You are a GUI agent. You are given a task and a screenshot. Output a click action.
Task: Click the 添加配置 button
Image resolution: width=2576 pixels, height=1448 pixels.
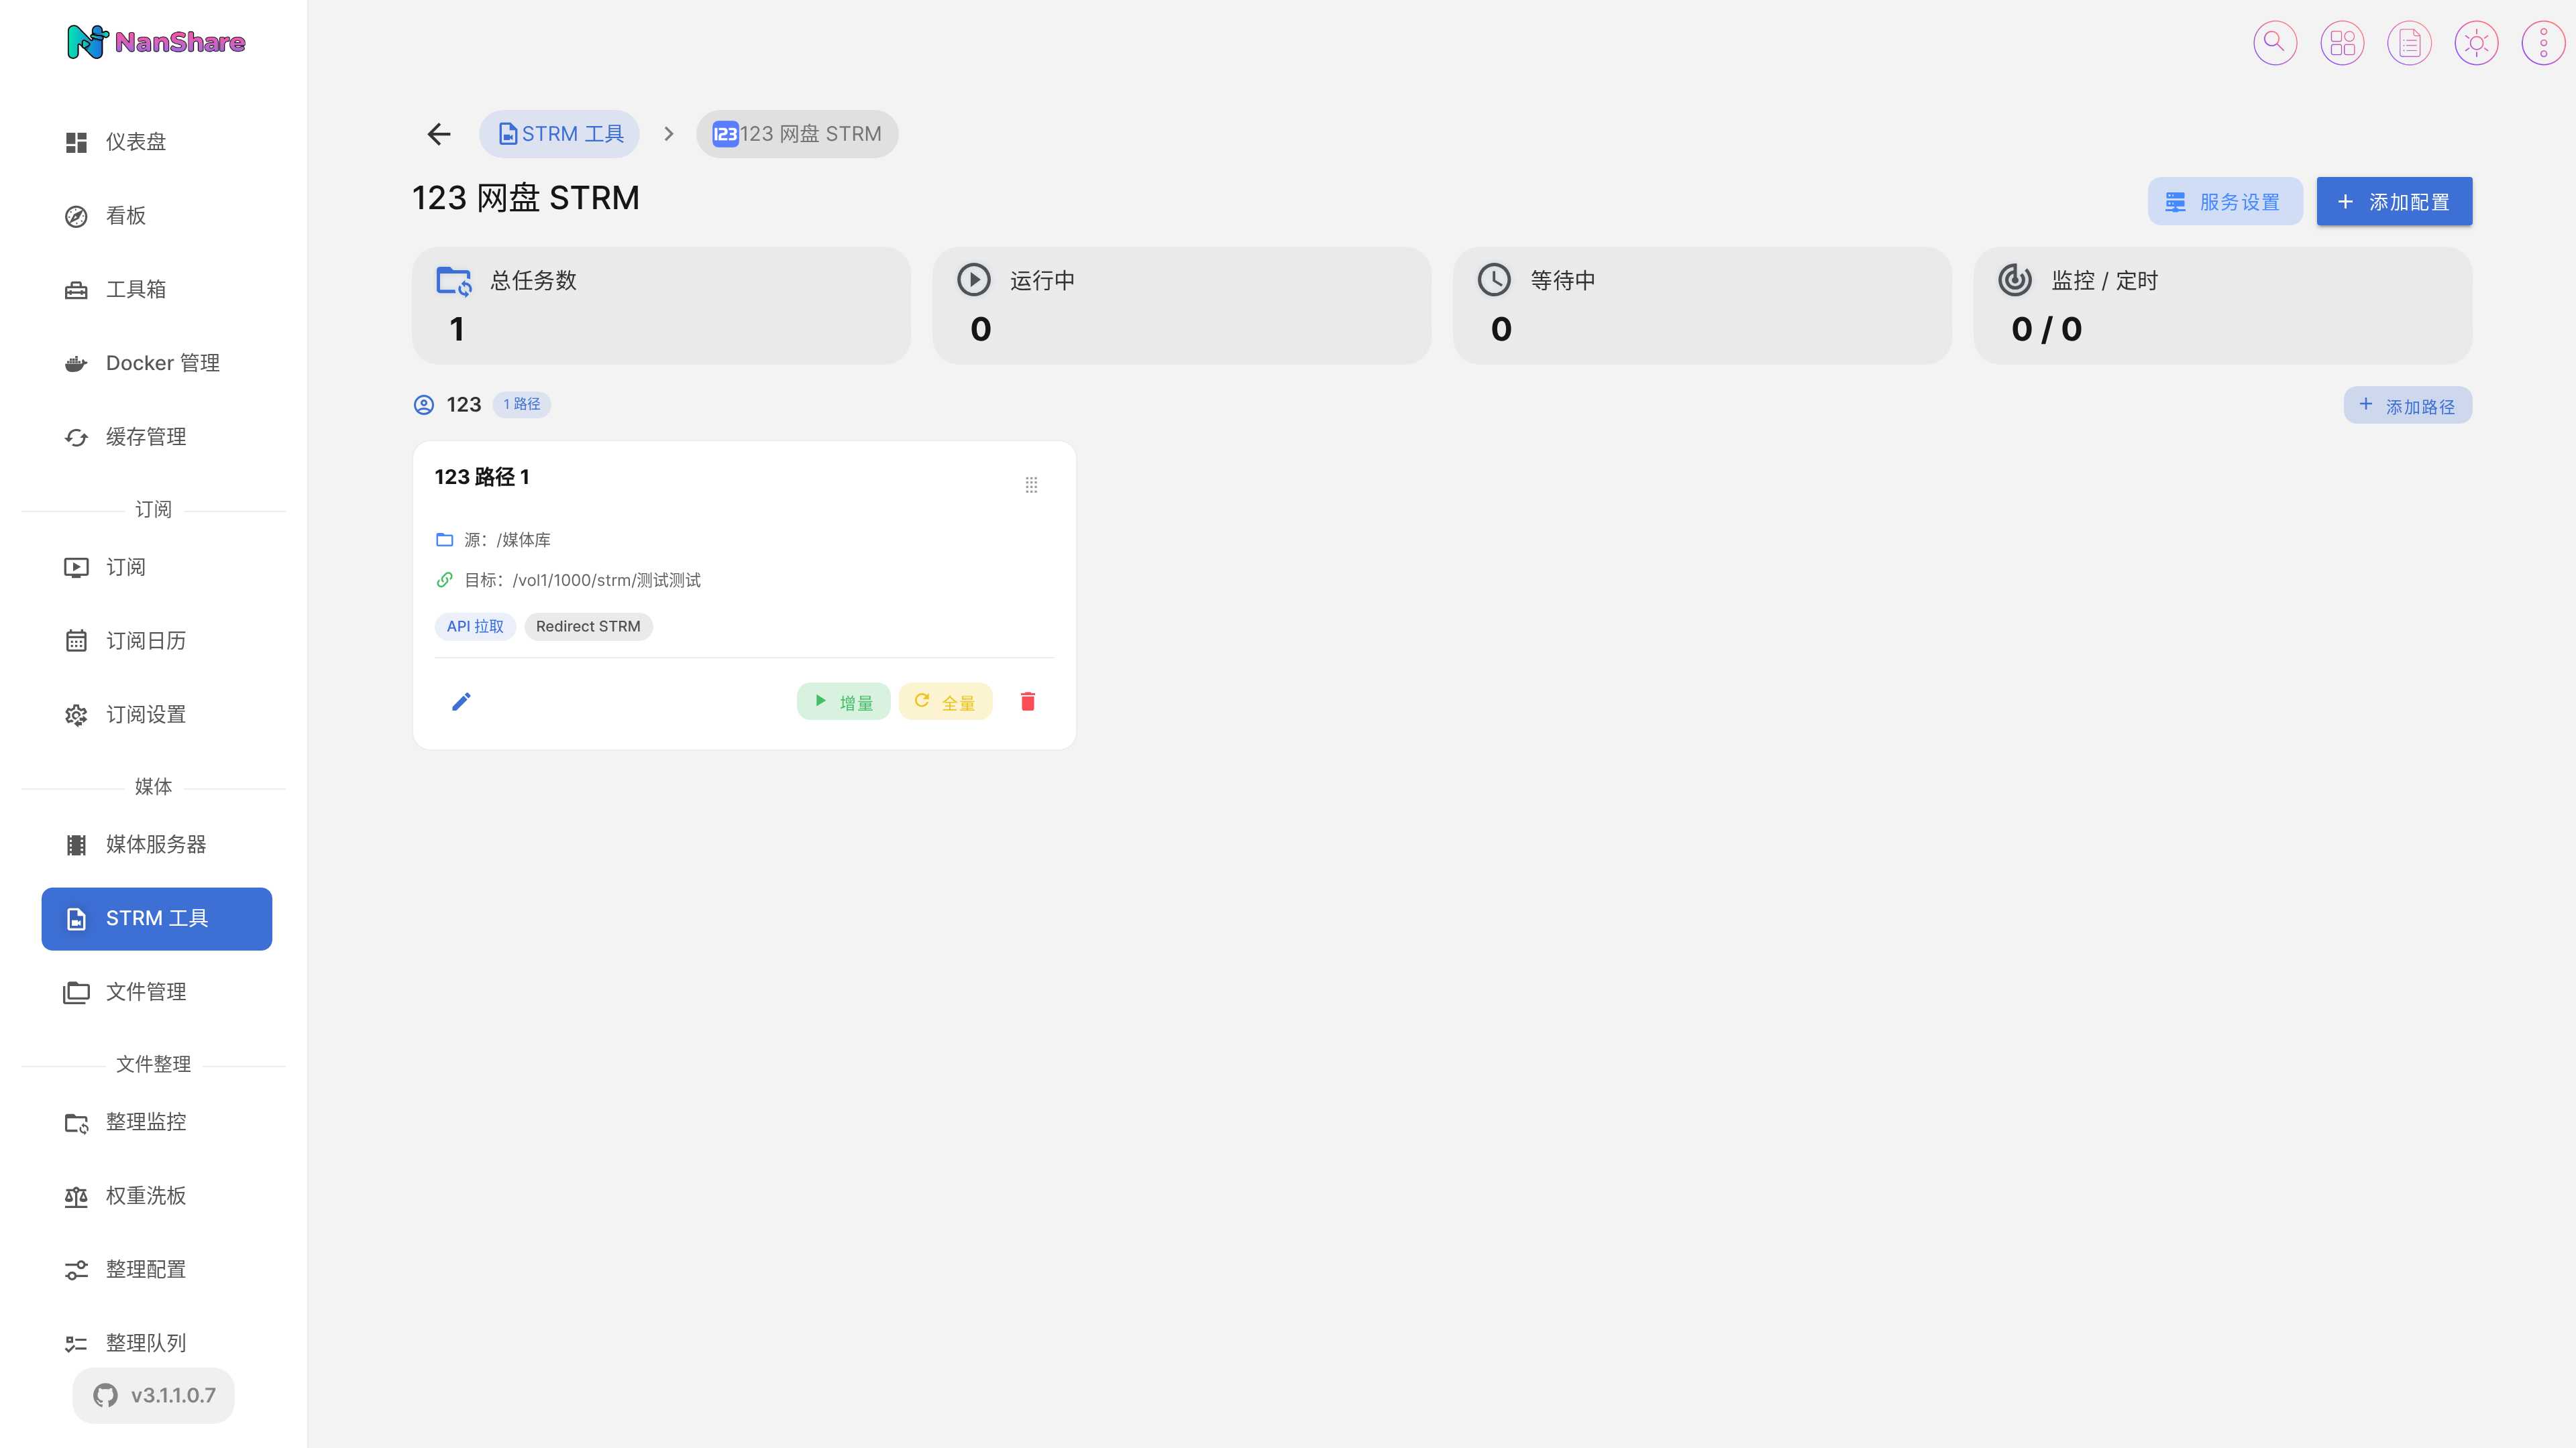click(2394, 202)
